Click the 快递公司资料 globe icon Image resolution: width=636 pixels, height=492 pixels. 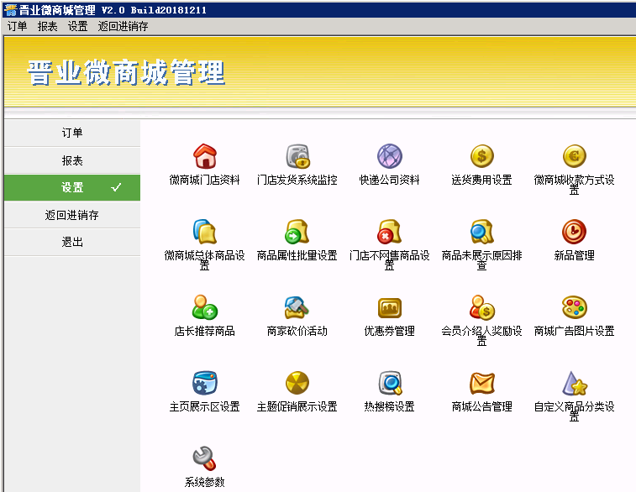[x=390, y=156]
